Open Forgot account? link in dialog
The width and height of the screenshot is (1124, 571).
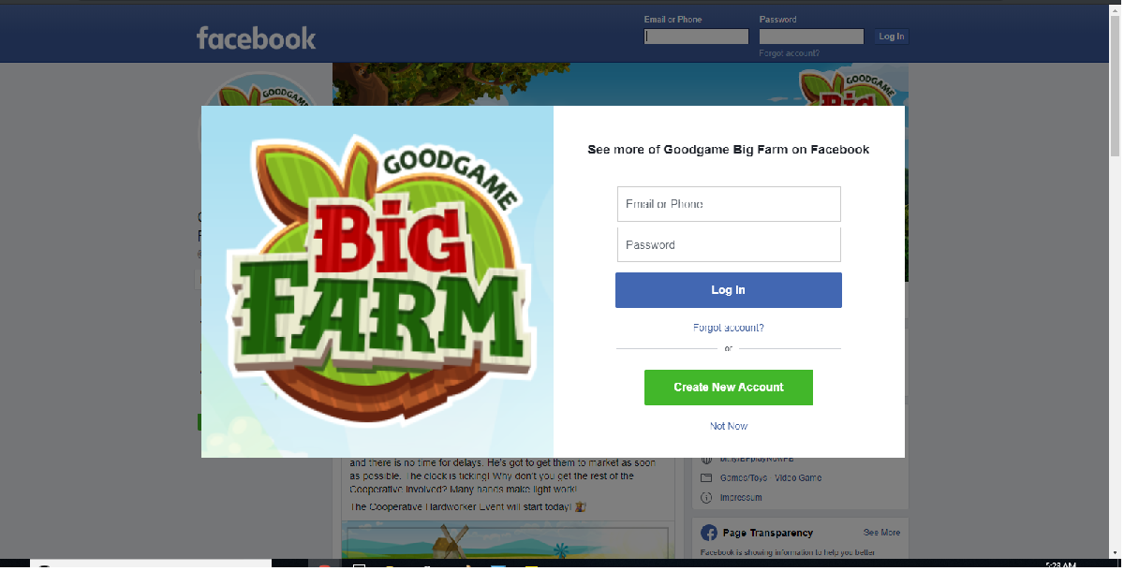(729, 328)
